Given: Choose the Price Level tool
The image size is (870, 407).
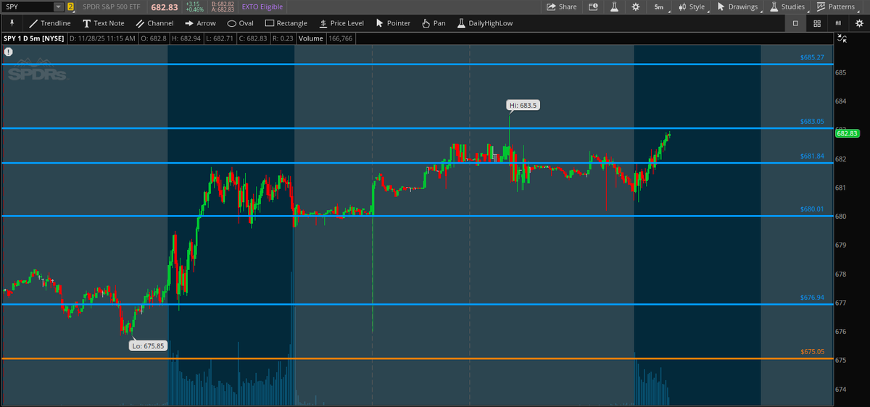Looking at the screenshot, I should pos(341,23).
